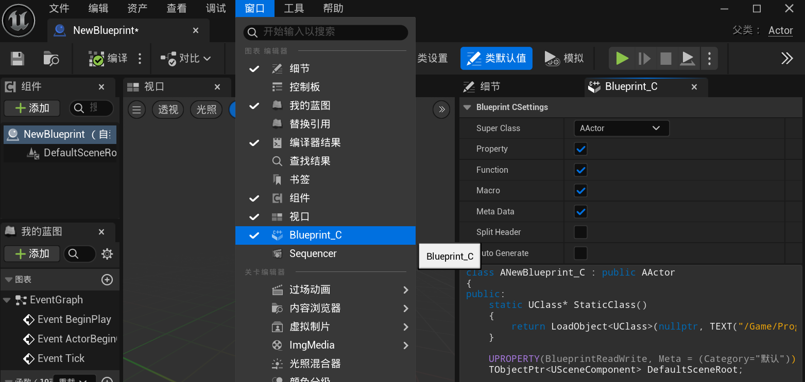Toggle 我的蓝图 in window menu
805x382 pixels.
coord(326,105)
